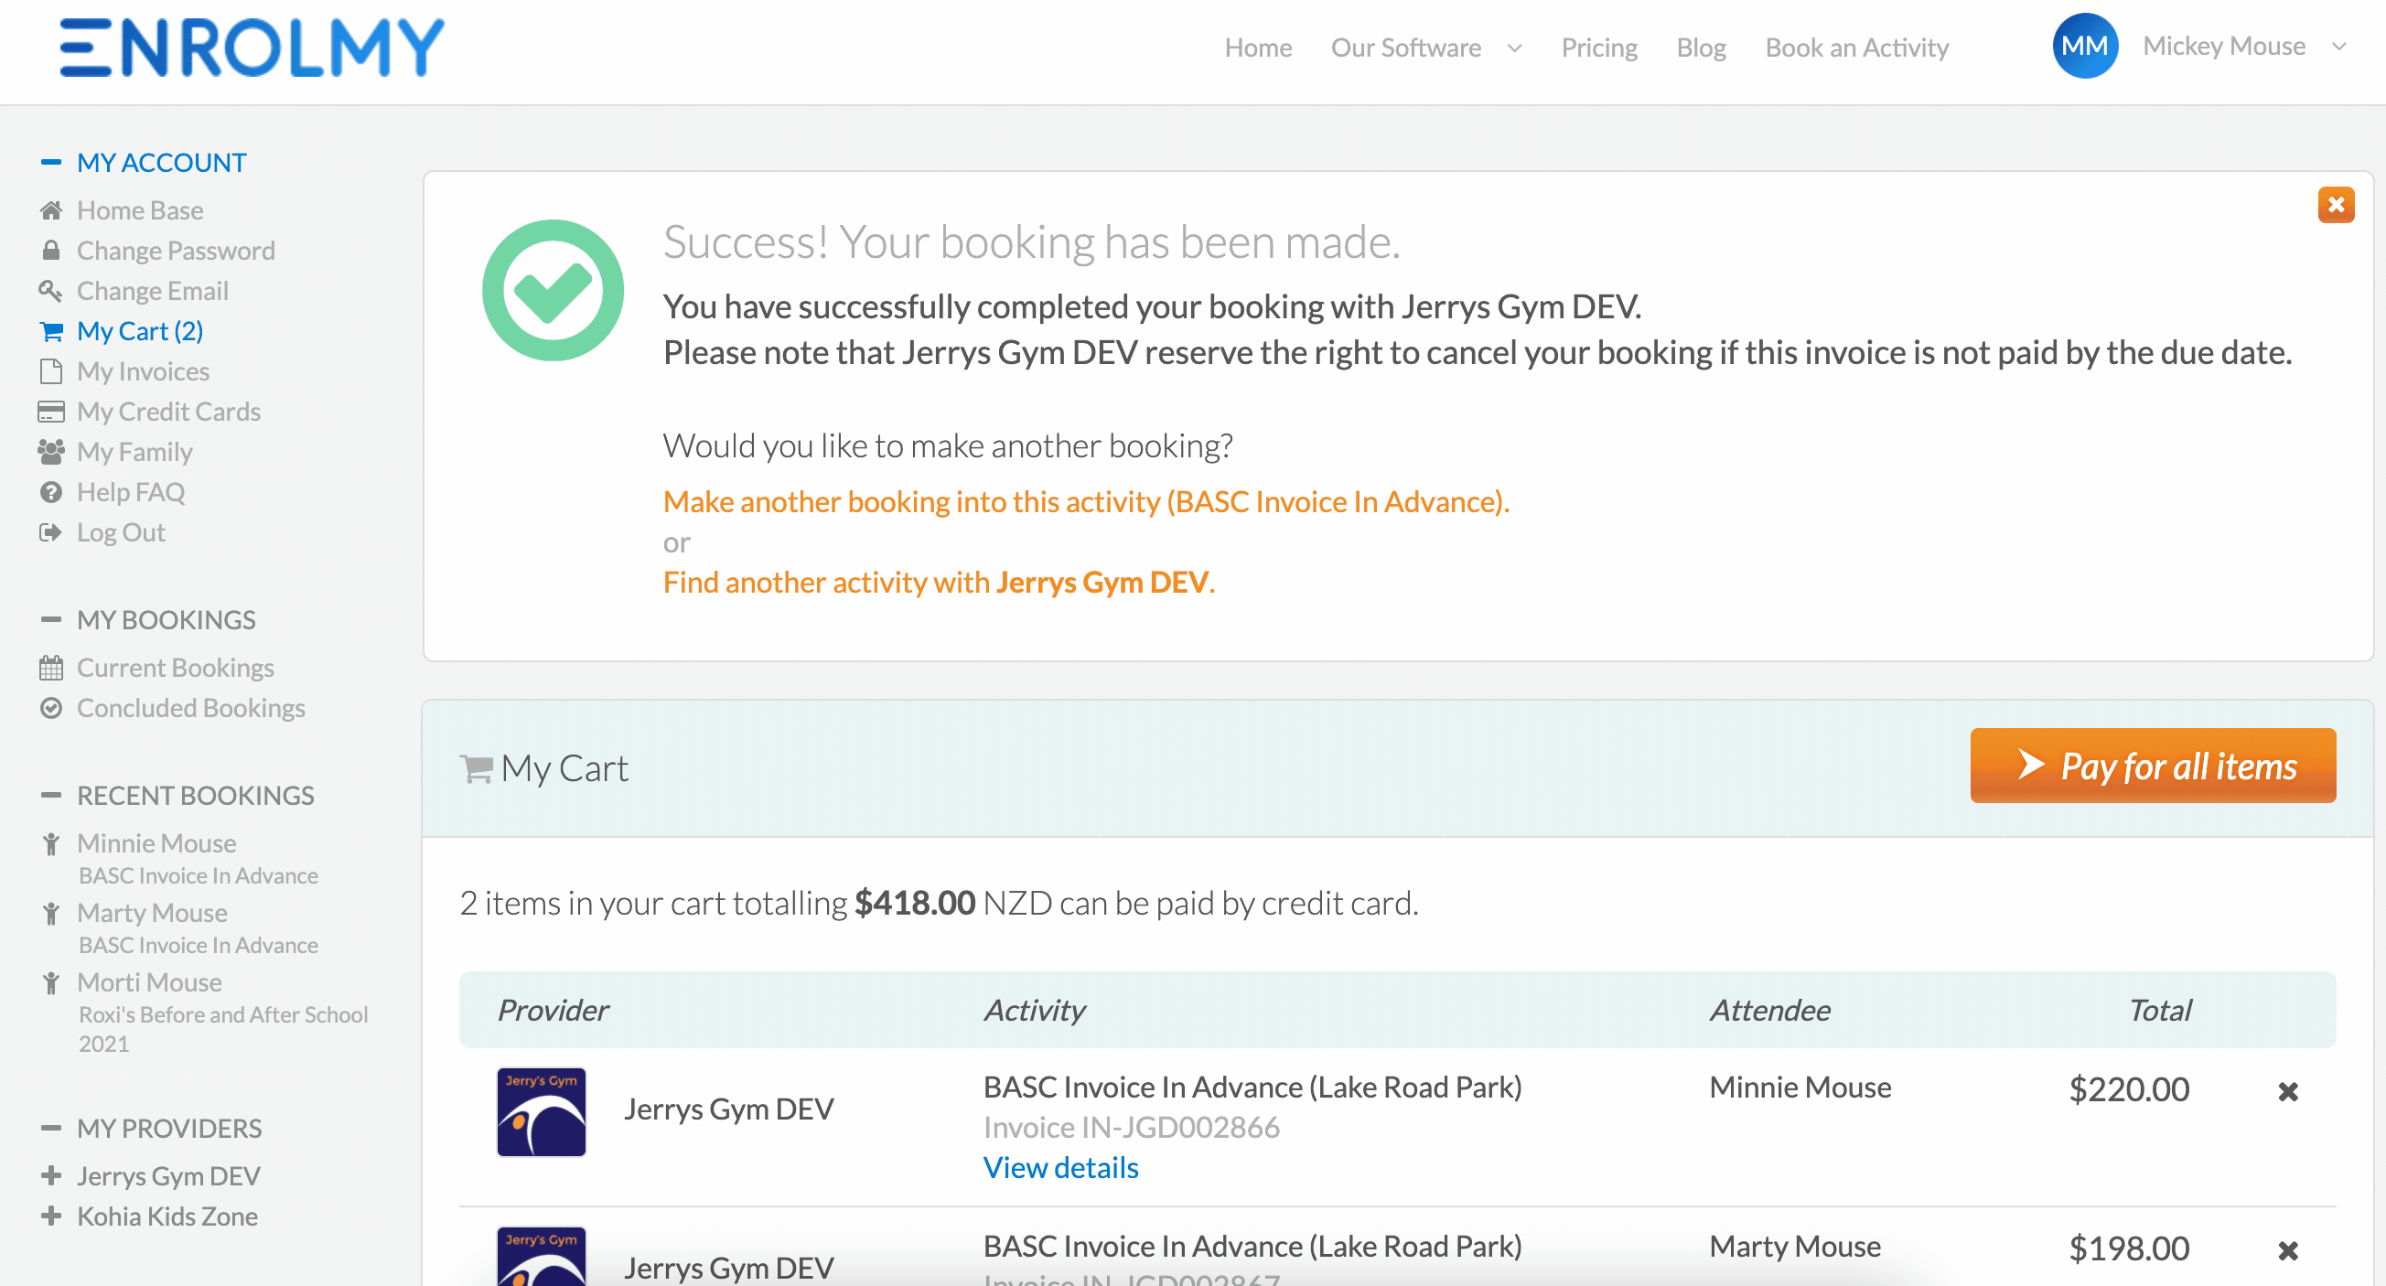Click the My Family people icon

tap(51, 452)
